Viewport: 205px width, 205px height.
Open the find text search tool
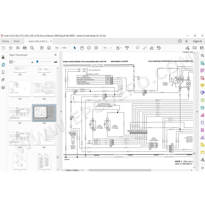(32, 48)
